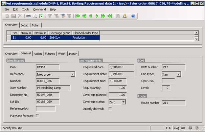Export to Excel using toolbar icon

(x=41, y=16)
